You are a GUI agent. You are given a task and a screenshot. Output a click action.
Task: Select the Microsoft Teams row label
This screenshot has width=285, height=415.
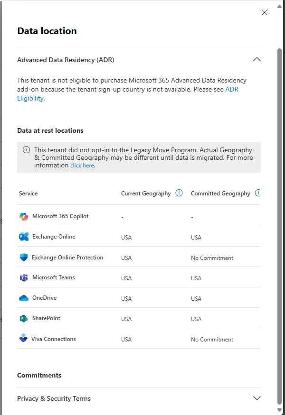point(53,277)
